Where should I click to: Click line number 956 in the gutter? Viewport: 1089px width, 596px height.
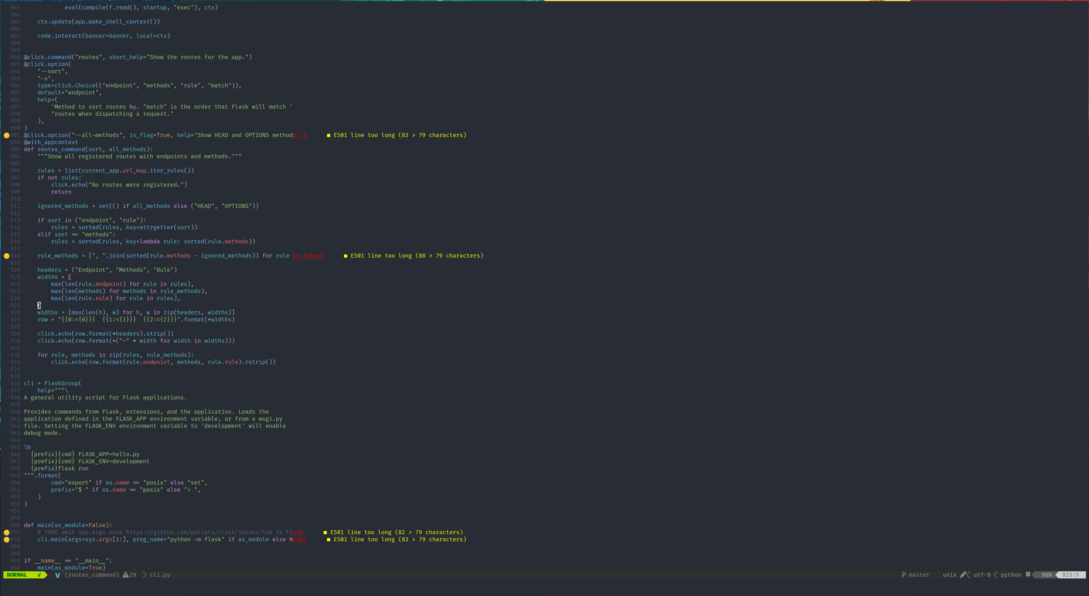(15, 525)
